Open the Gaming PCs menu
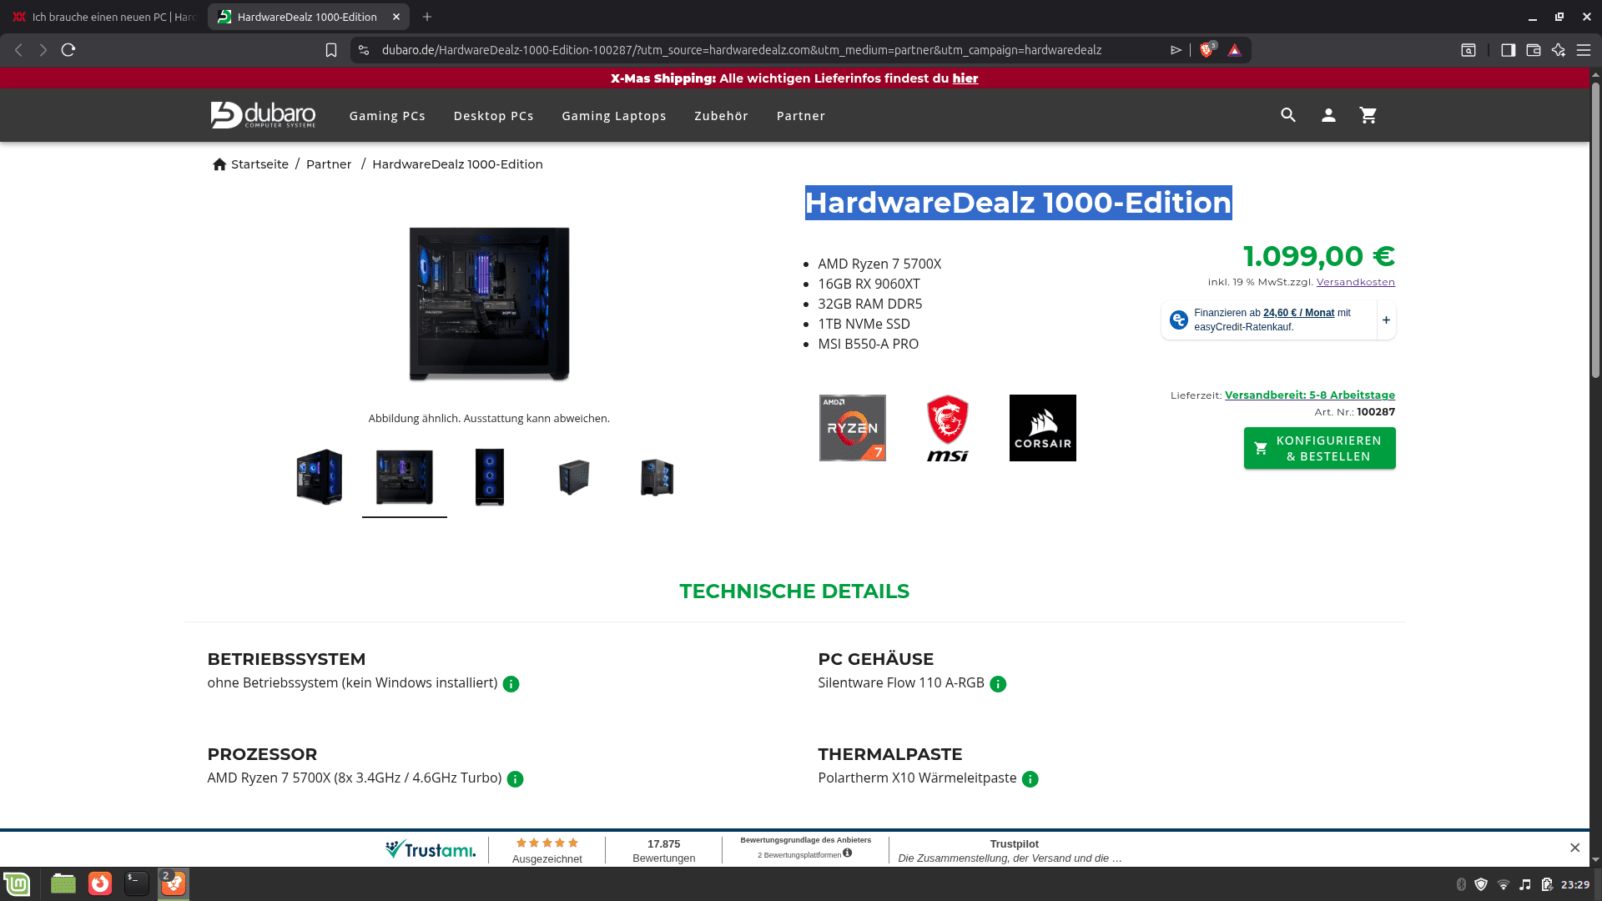This screenshot has width=1602, height=901. click(387, 116)
